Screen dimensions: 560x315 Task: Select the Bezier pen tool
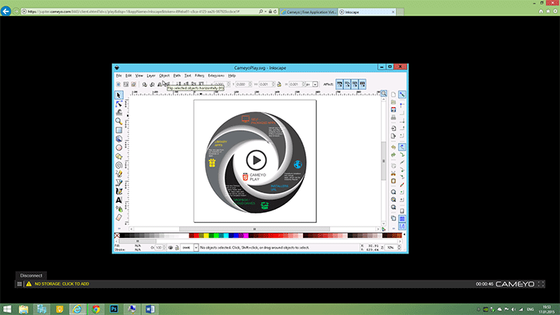119,183
